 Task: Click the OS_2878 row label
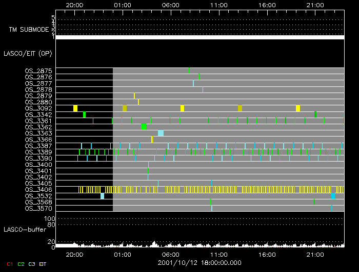coord(38,89)
